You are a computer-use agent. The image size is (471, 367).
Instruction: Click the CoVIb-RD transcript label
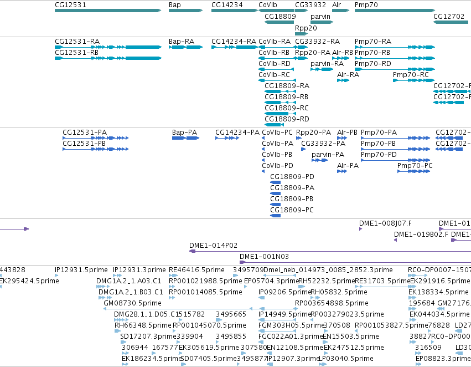275,63
